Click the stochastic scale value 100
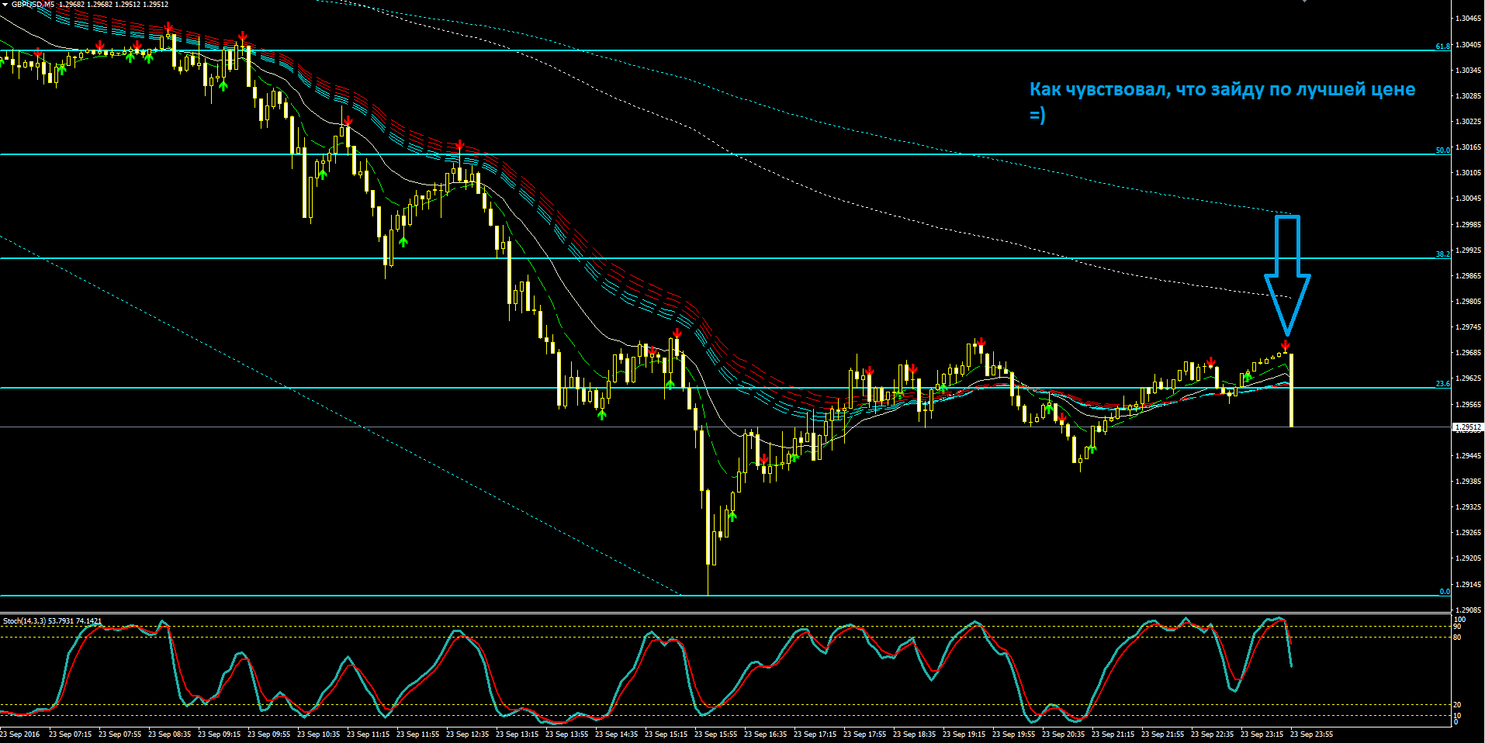Viewport: 1485px width, 743px height. tap(1459, 620)
